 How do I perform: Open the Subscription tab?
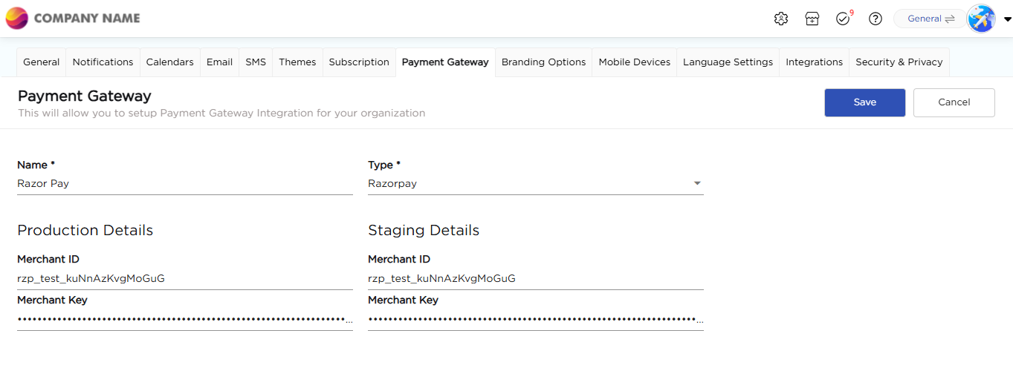point(359,62)
